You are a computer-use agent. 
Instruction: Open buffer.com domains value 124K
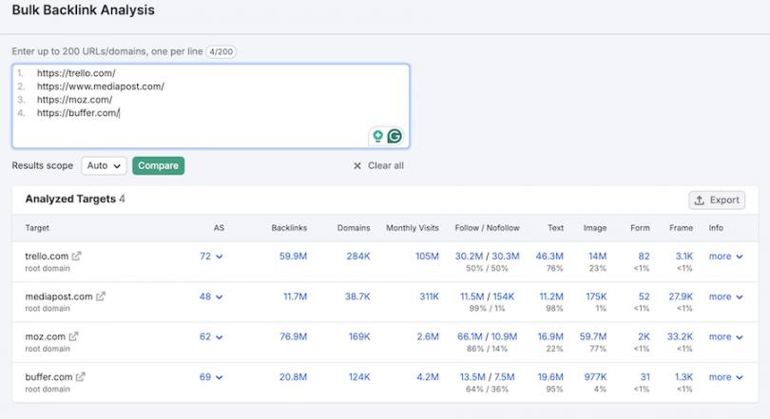(x=359, y=377)
